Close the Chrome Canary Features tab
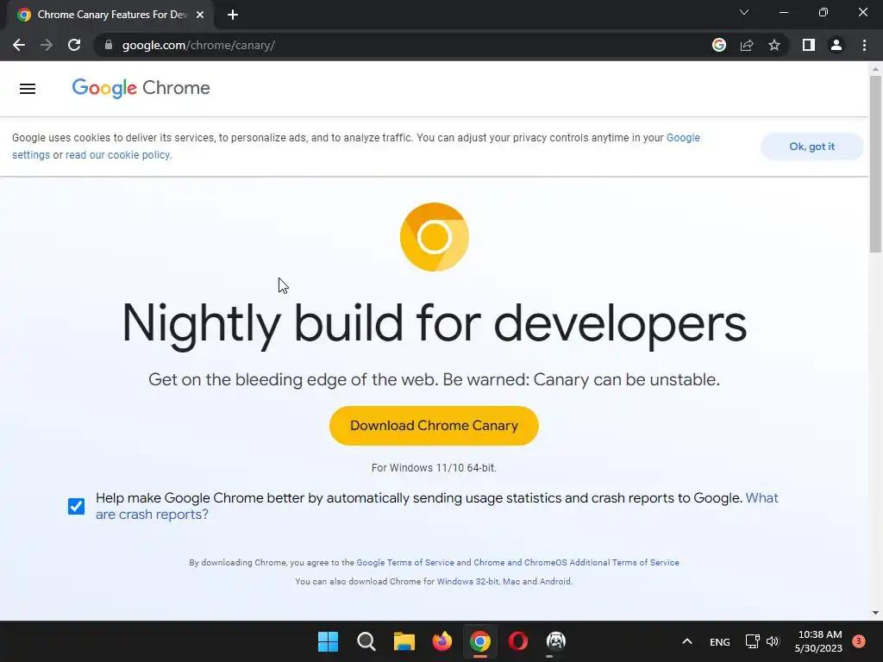This screenshot has height=662, width=883. 200,15
